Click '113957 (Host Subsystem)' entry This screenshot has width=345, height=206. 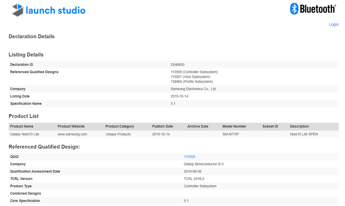[x=190, y=77]
